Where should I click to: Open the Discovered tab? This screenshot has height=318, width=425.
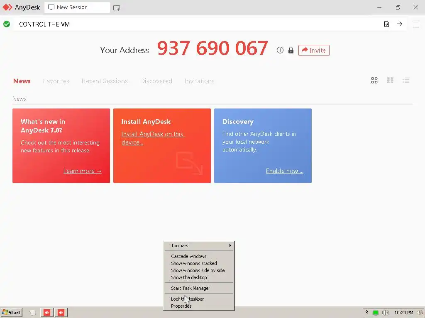[x=156, y=81]
